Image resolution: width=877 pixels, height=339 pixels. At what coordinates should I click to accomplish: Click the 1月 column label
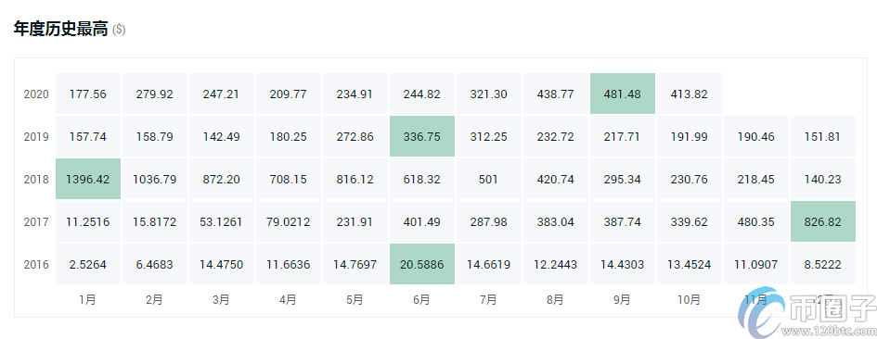[88, 300]
